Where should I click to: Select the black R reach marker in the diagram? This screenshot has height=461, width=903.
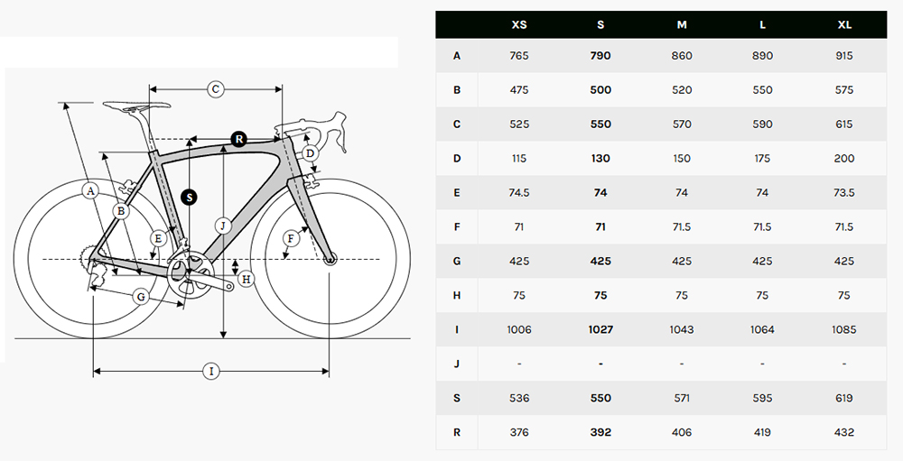pyautogui.click(x=238, y=139)
